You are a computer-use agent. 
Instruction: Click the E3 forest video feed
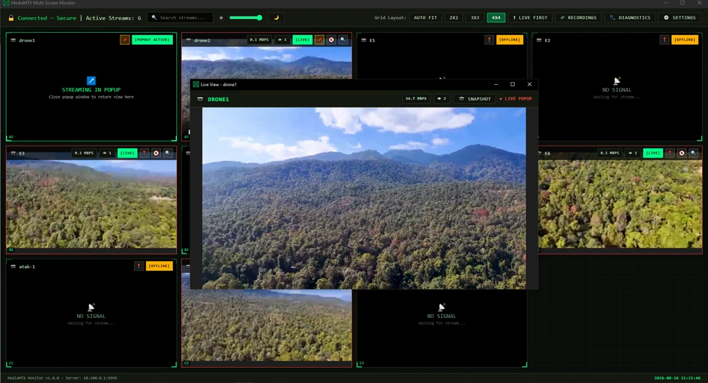(x=91, y=204)
